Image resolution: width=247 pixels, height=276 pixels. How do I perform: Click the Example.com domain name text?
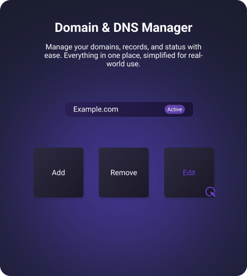tap(96, 109)
